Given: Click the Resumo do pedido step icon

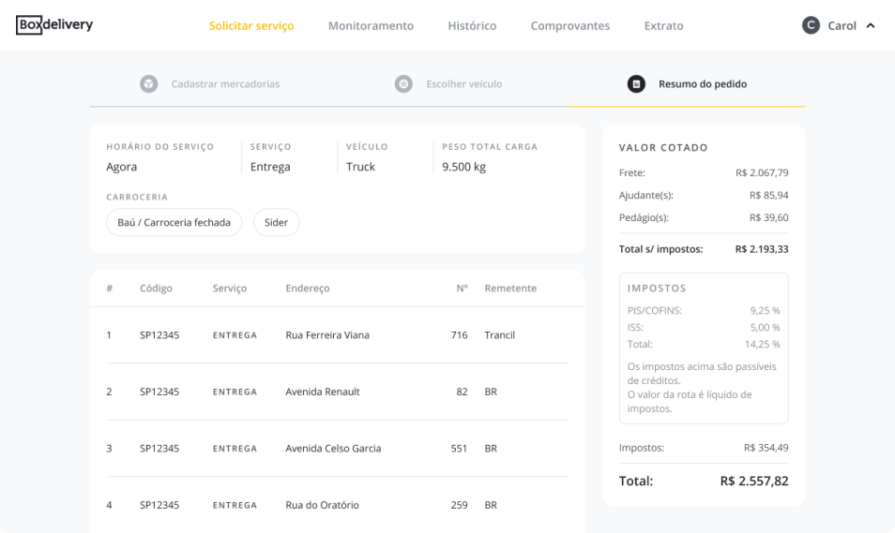Looking at the screenshot, I should coord(636,84).
